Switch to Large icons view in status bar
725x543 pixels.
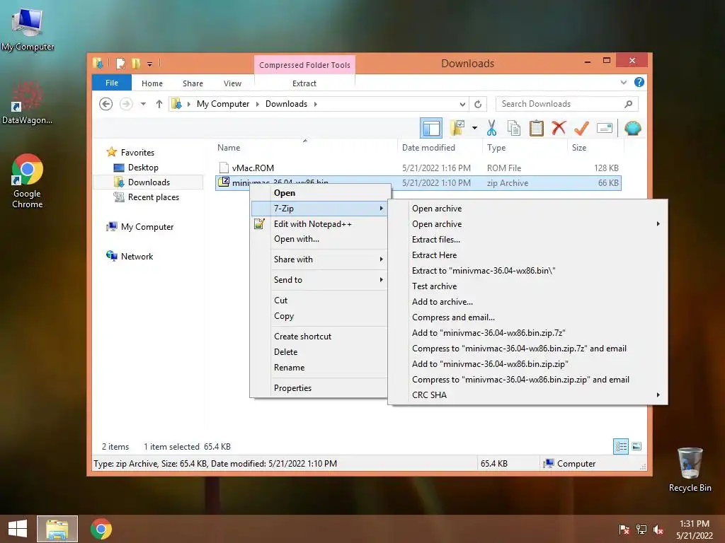(x=636, y=446)
